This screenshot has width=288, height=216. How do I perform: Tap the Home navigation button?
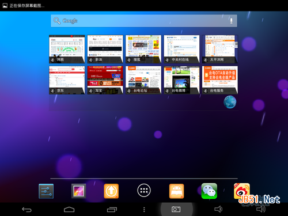(69, 210)
